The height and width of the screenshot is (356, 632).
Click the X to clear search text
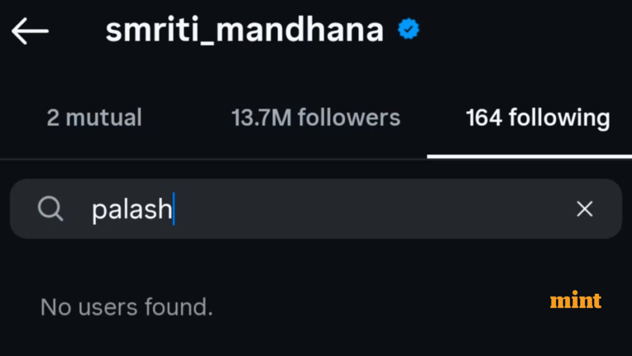(x=585, y=209)
